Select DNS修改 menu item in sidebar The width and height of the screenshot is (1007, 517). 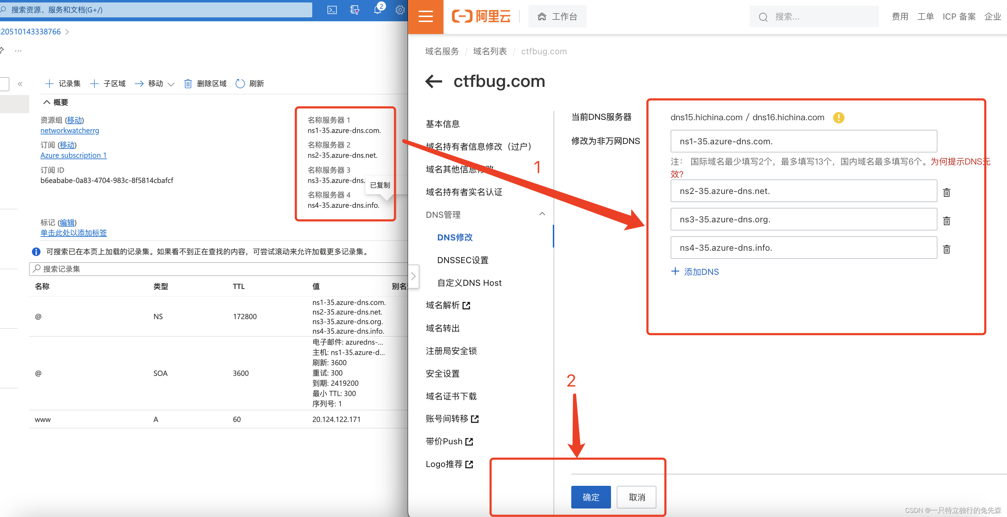click(455, 237)
